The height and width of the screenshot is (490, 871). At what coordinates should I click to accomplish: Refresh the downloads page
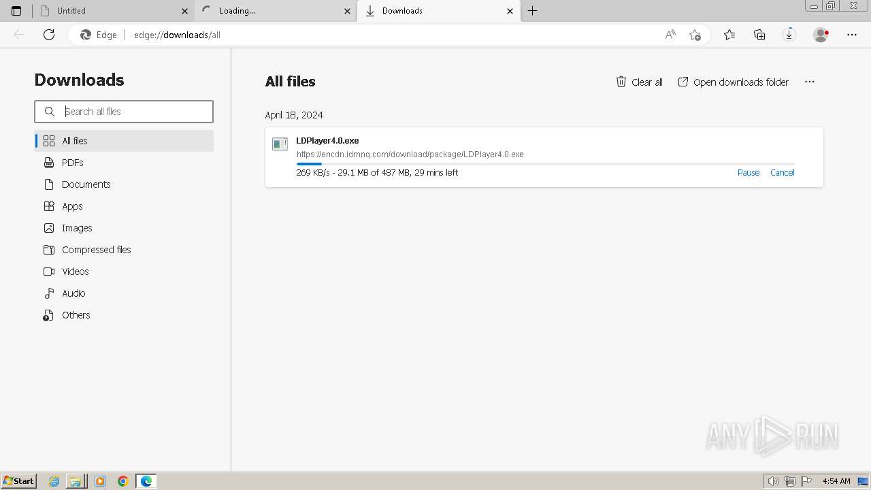tap(49, 35)
